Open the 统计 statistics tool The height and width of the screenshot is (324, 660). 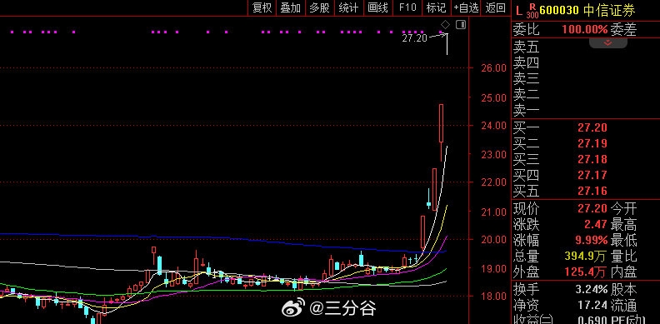pos(348,7)
